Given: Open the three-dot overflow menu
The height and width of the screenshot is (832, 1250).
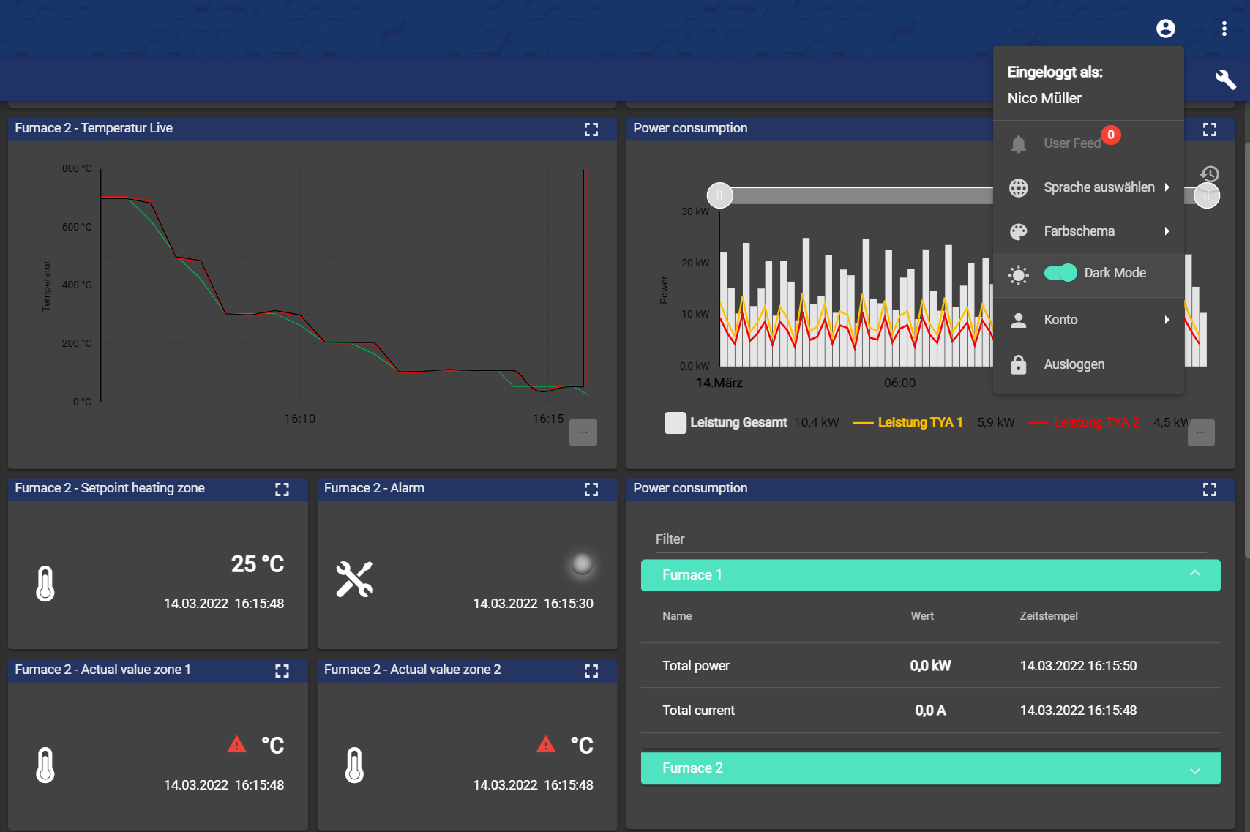Looking at the screenshot, I should (x=1224, y=29).
